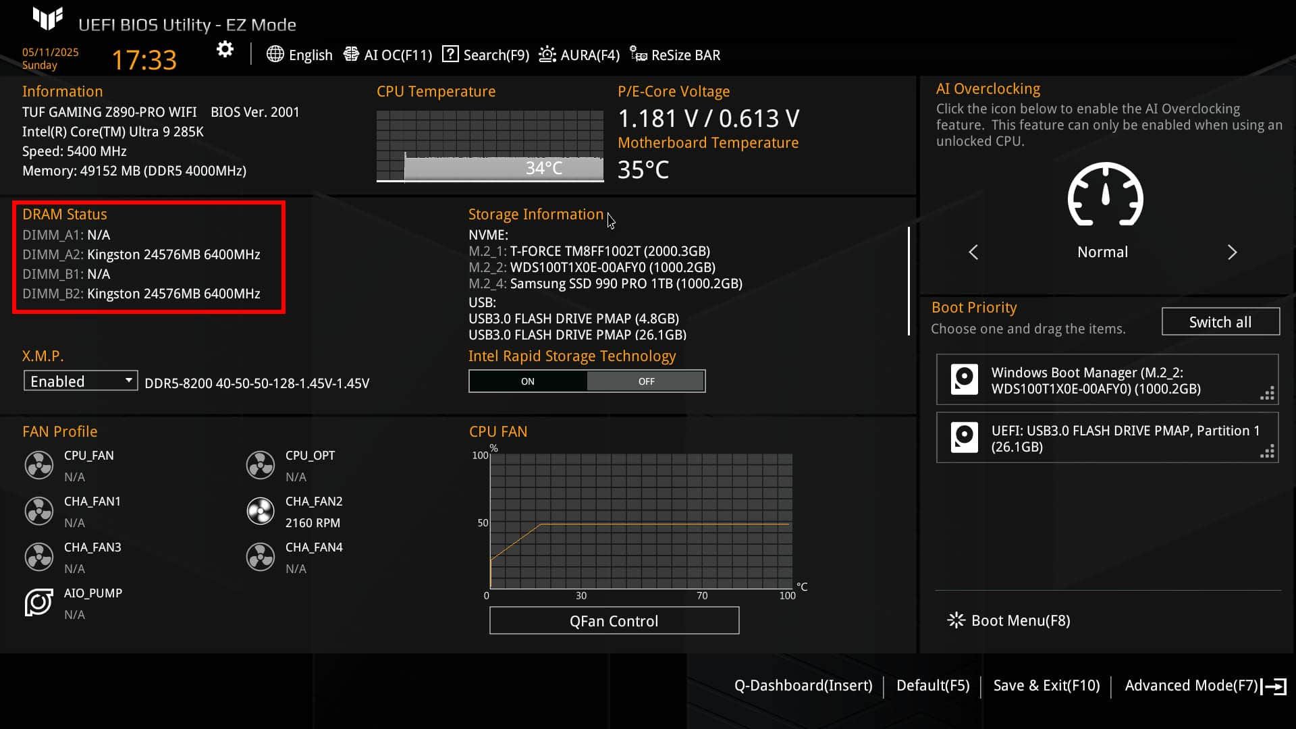Load Default(F5) settings
1296x729 pixels.
933,686
